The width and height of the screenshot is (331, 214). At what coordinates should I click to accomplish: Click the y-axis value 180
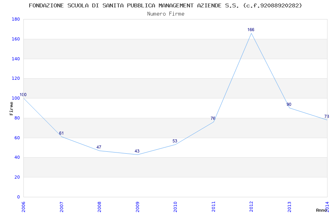pos(16,19)
